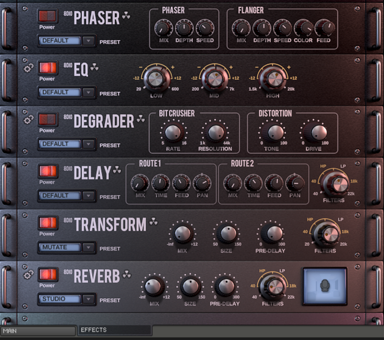Click the Phaser DEFAULT preset field
384x340 pixels.
coord(60,41)
